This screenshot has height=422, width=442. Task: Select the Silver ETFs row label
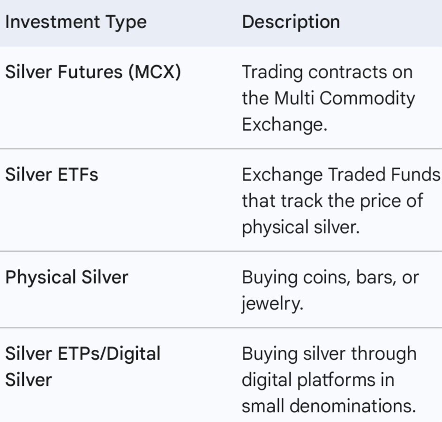52,175
